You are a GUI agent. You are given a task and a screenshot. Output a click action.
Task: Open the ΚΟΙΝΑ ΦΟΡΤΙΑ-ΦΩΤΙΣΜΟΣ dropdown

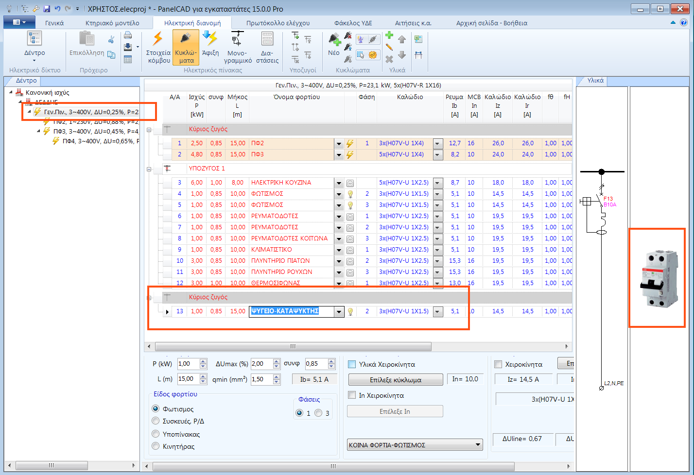478,445
